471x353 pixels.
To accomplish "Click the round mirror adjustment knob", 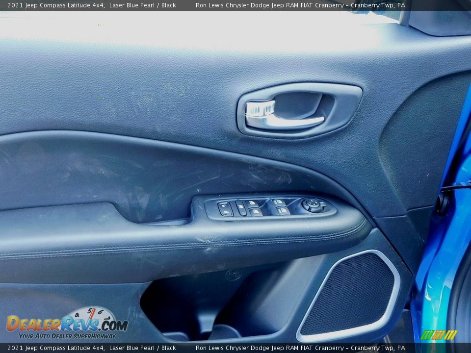I will (x=313, y=204).
